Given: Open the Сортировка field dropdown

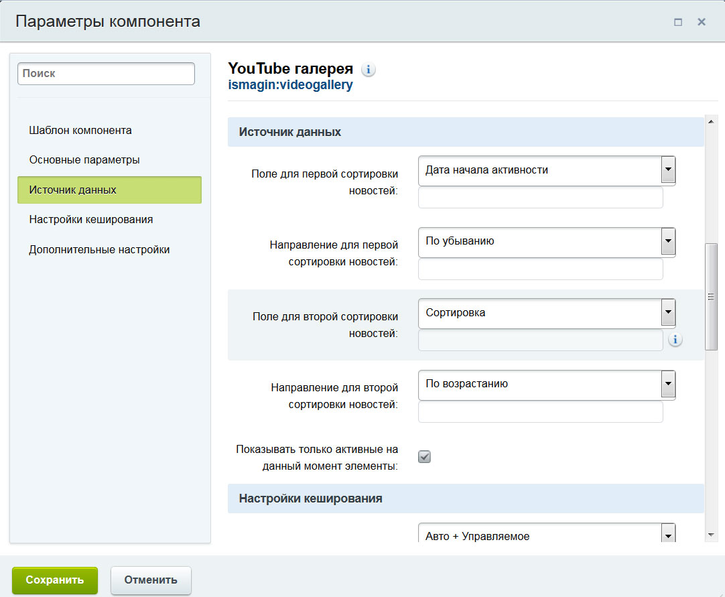Looking at the screenshot, I should 546,313.
